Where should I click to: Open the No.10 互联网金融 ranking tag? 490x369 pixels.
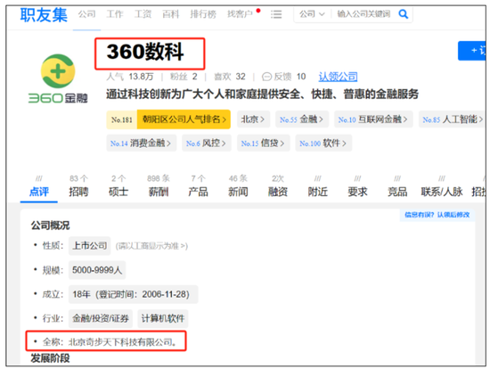[373, 119]
